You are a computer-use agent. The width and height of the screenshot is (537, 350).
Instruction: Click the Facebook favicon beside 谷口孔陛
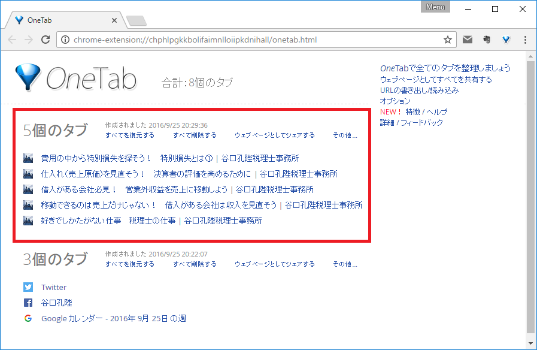[x=28, y=303]
